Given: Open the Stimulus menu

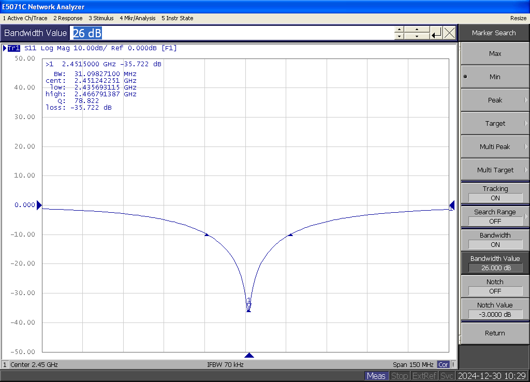Looking at the screenshot, I should (x=101, y=18).
